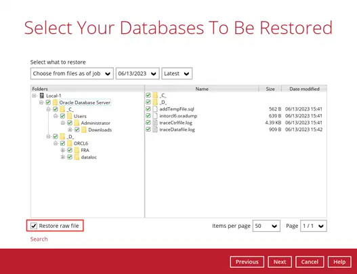357x274 pixels.
Task: Uncheck the Restore raw file checkbox
Action: point(34,226)
